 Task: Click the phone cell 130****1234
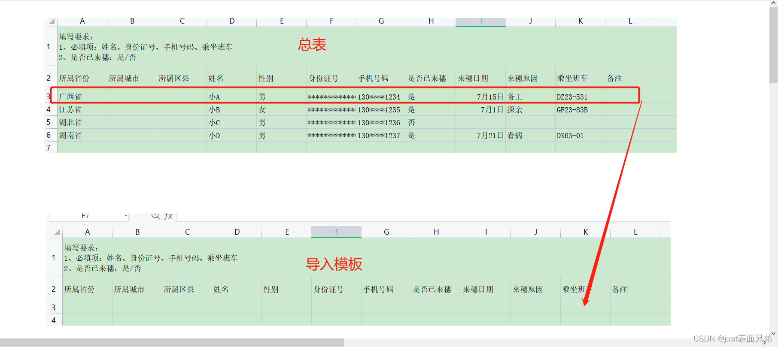[x=381, y=97]
